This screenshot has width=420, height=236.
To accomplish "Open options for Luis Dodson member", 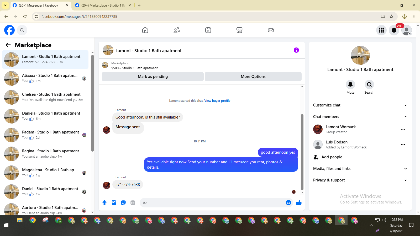I will coord(403,144).
